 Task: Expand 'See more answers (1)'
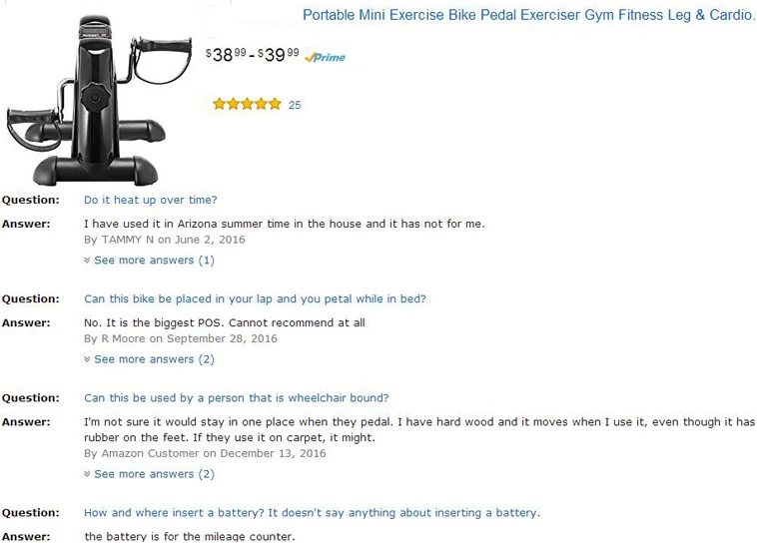(154, 261)
